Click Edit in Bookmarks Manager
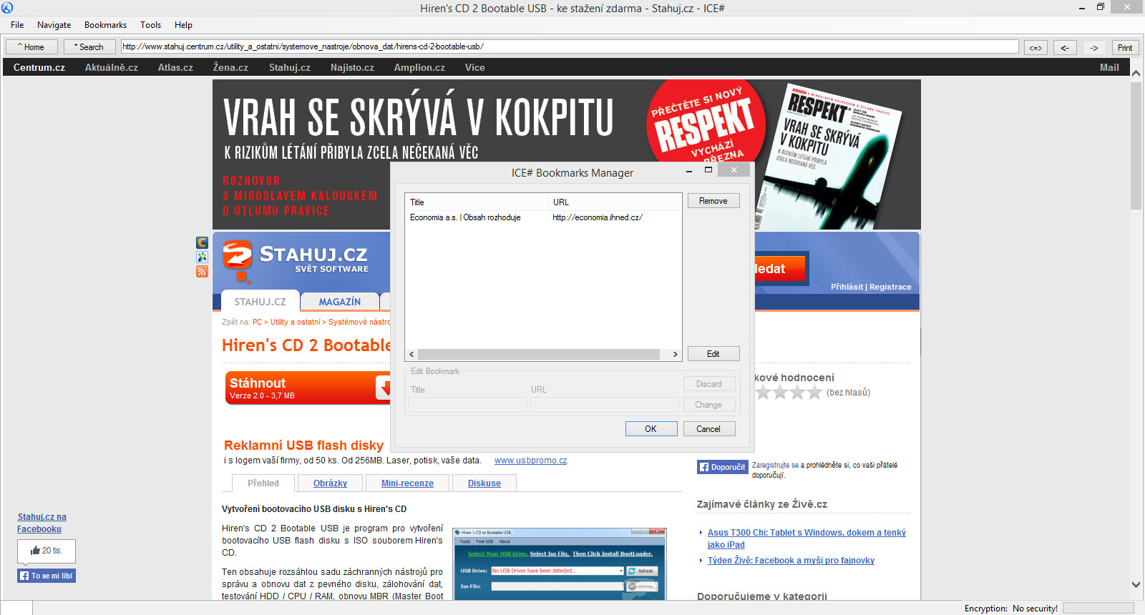This screenshot has width=1145, height=615. [713, 354]
